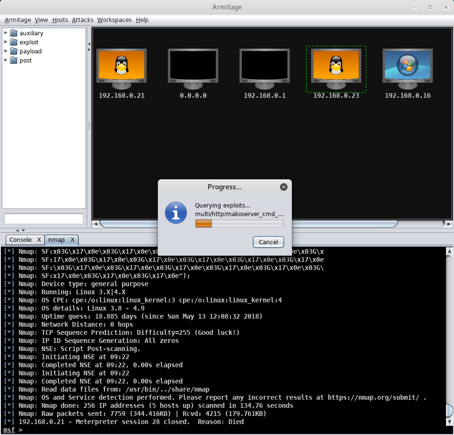
Task: Open the Hosts menu
Action: 60,20
